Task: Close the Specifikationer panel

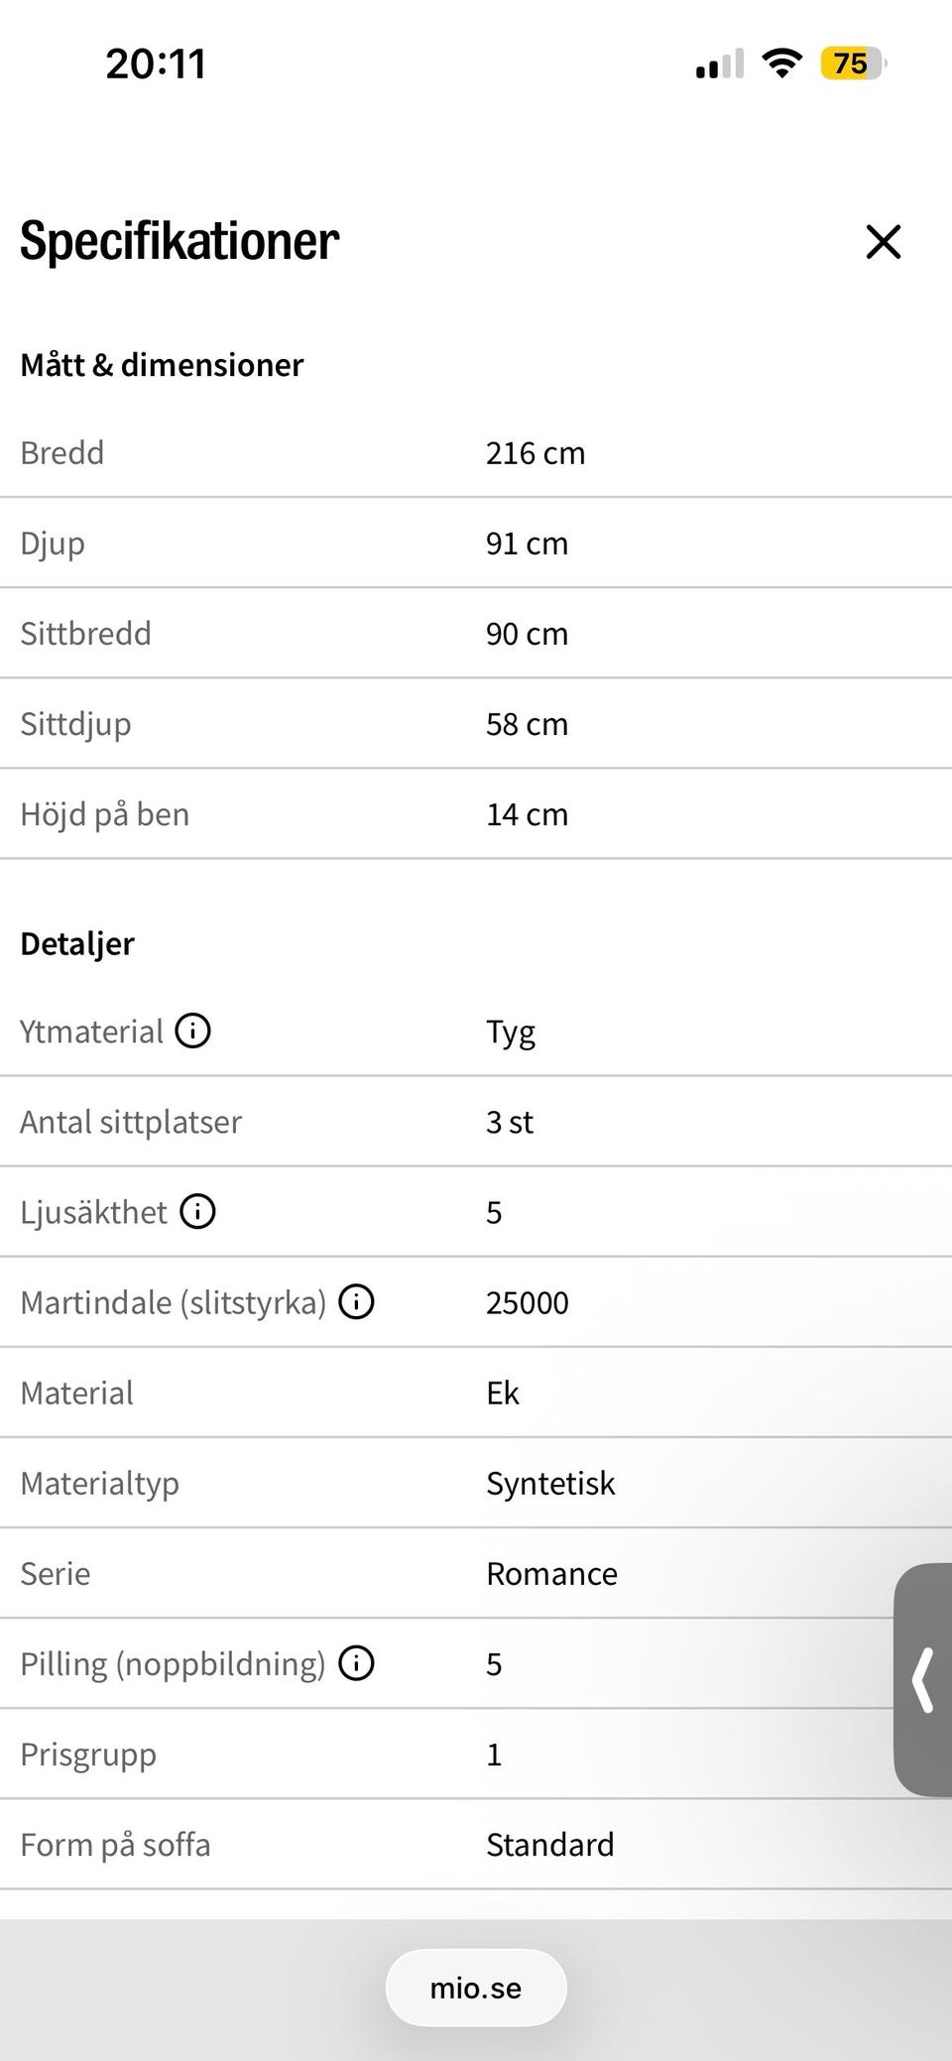Action: click(883, 242)
